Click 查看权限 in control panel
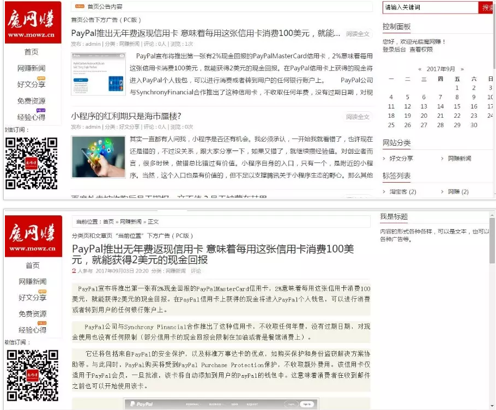 pos(421,50)
